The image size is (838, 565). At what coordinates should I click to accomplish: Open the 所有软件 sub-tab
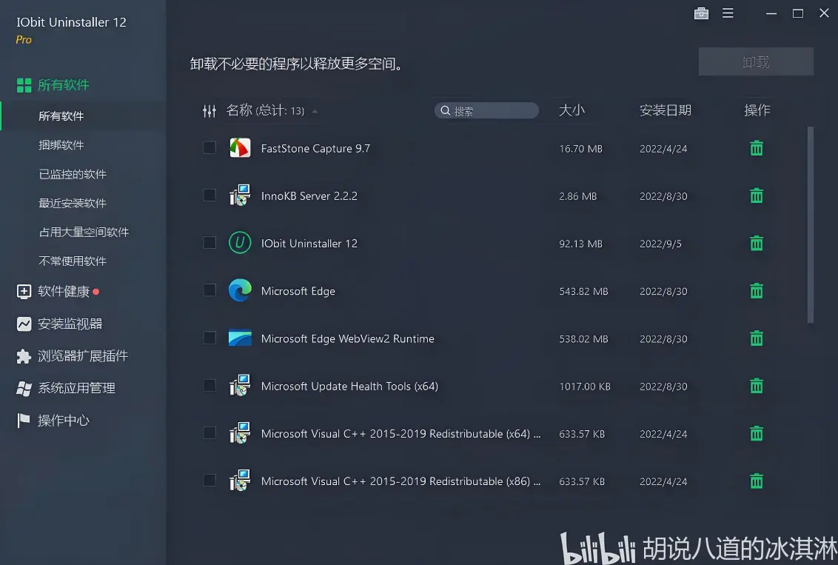84,116
